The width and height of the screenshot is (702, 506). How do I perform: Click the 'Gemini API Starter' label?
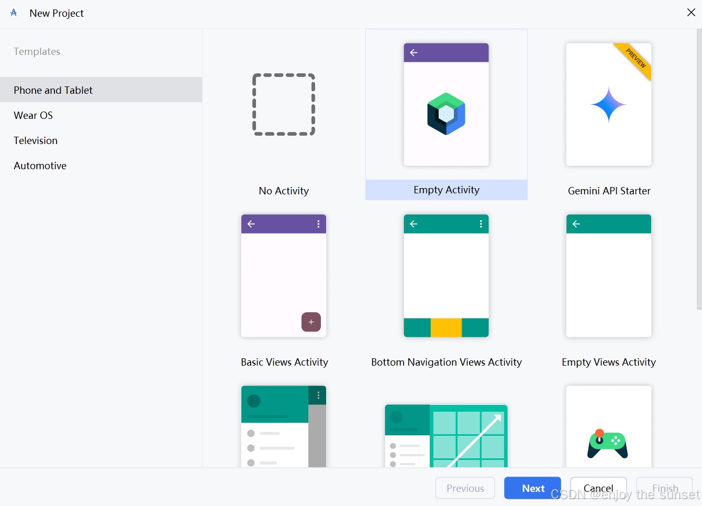point(609,191)
